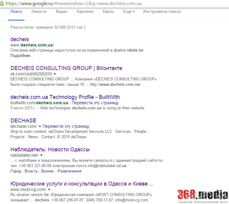The height and width of the screenshot is (204, 229).
Task: Open the Карты search tab
Action: pyautogui.click(x=108, y=12)
